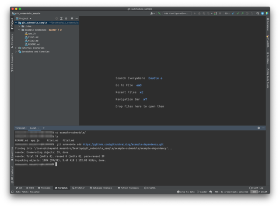Hide the Project panel with minus icon
This screenshot has width=280, height=207.
pos(77,18)
